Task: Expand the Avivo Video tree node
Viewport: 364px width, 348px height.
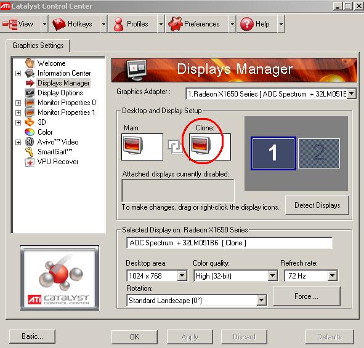Action: point(18,142)
